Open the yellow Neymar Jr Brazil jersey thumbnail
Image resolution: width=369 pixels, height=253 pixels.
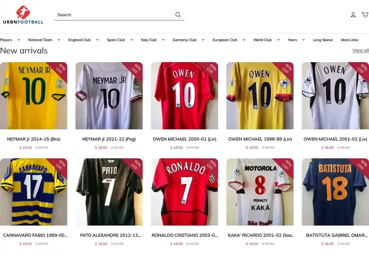coord(34,96)
